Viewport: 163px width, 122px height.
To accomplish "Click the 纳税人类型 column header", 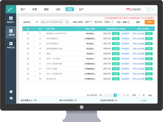I will [x=90, y=29].
